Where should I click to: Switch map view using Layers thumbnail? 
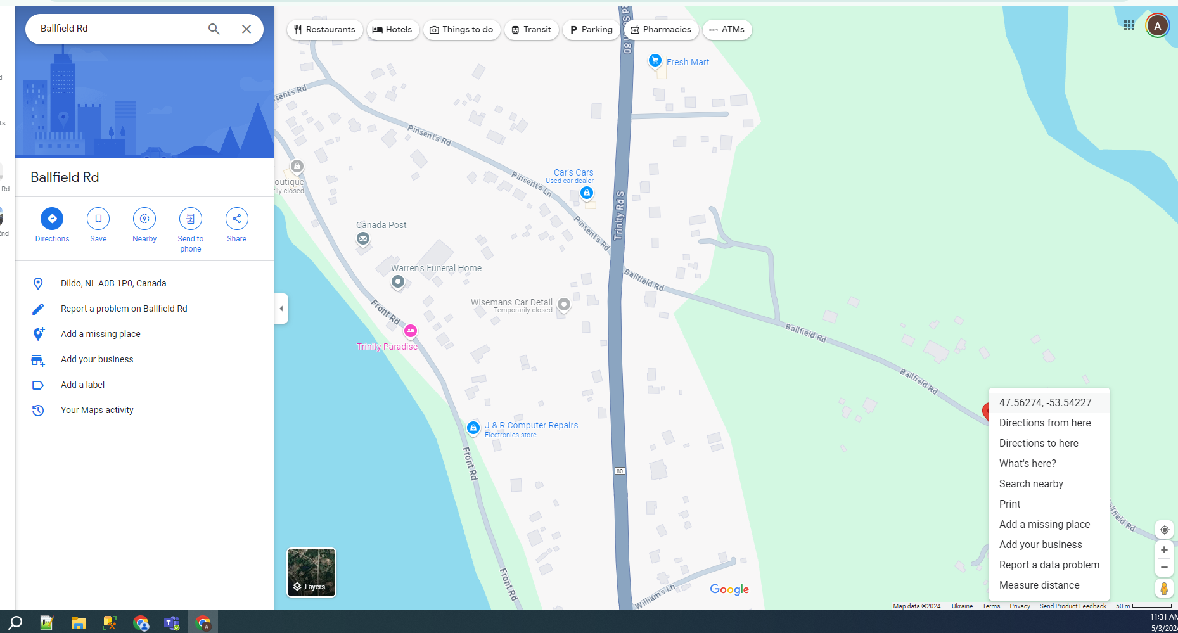pos(311,572)
